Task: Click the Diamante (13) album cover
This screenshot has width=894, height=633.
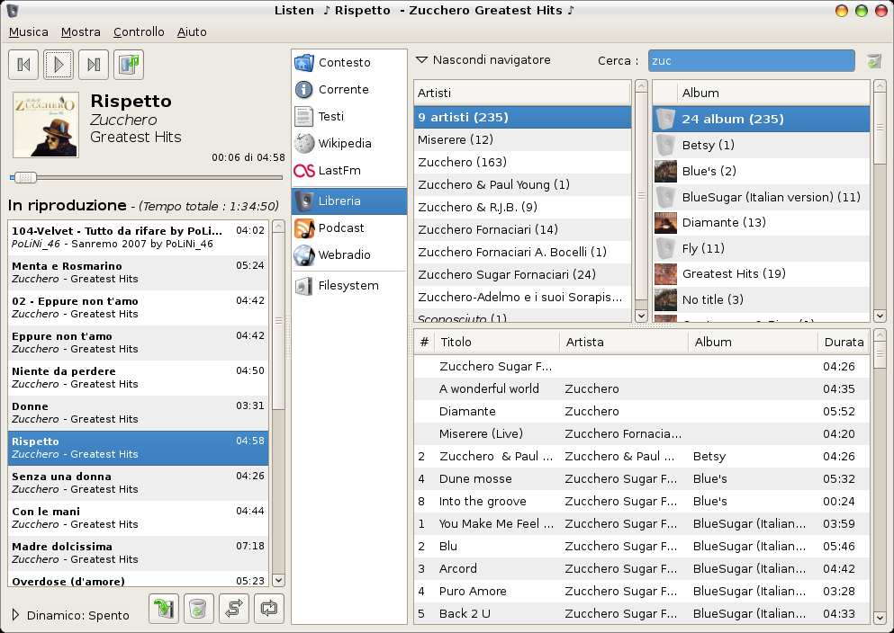Action: click(x=665, y=223)
